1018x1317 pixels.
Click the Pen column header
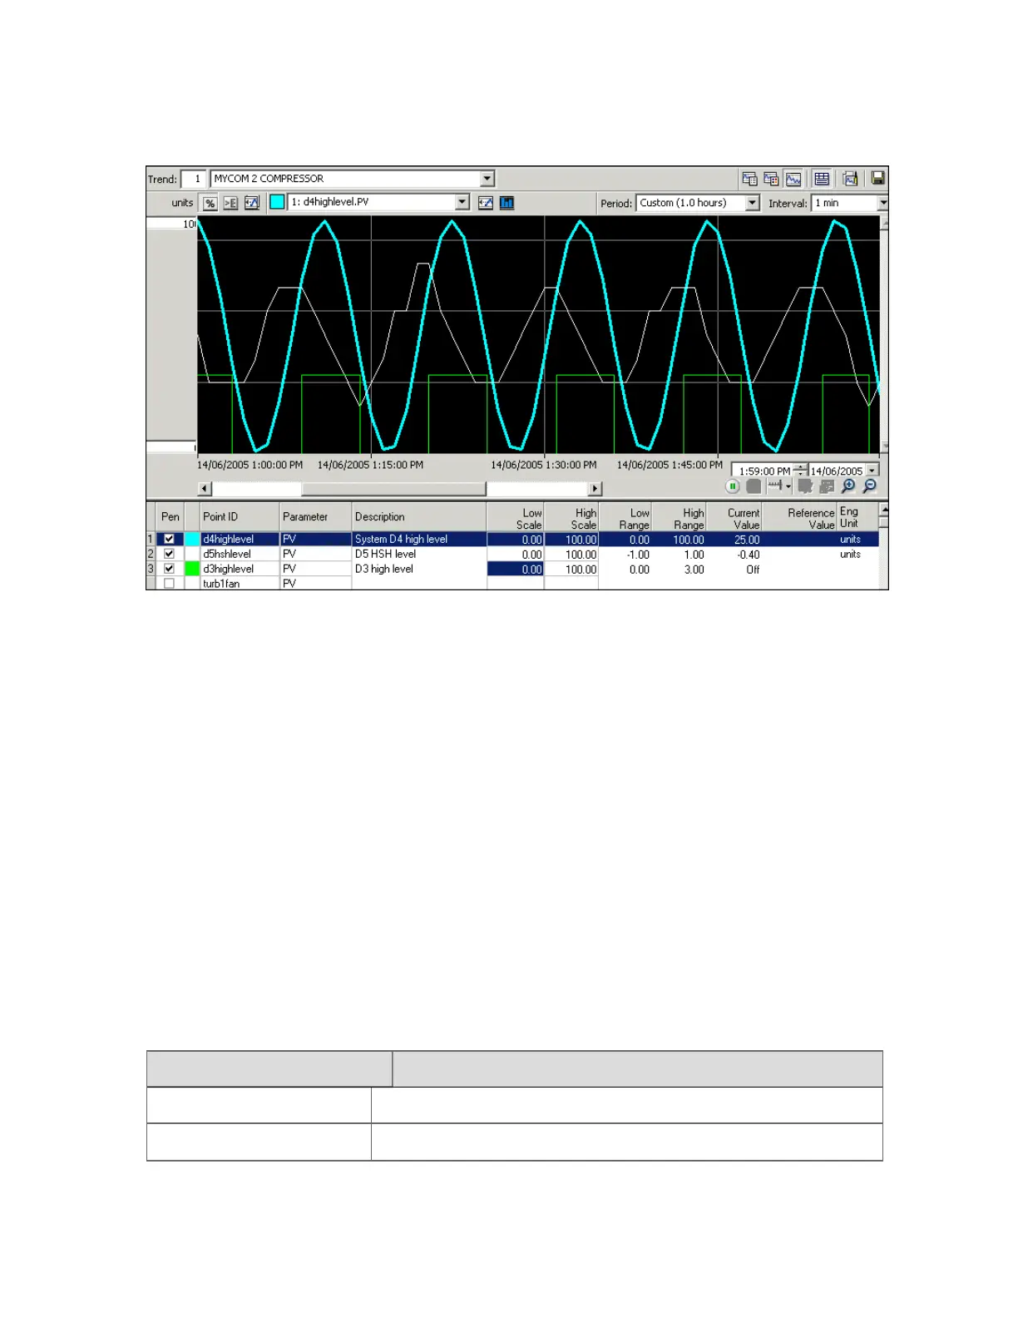(x=170, y=517)
